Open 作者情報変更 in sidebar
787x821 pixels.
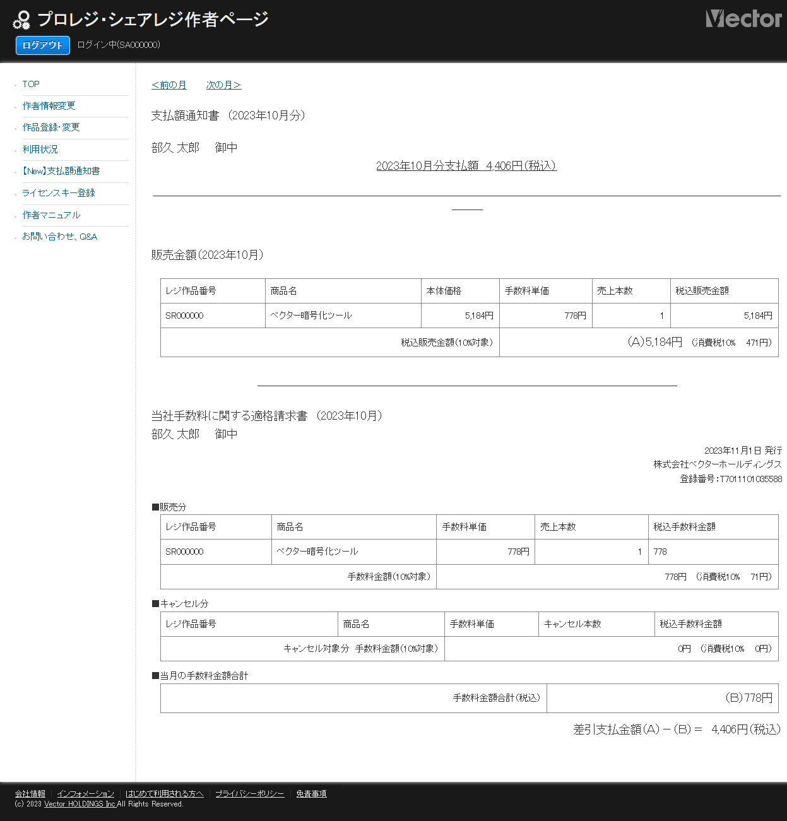coord(49,105)
